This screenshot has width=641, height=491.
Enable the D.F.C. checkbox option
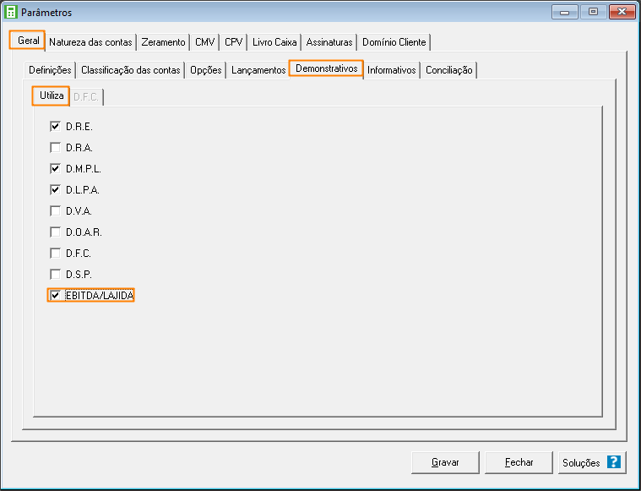tap(56, 254)
